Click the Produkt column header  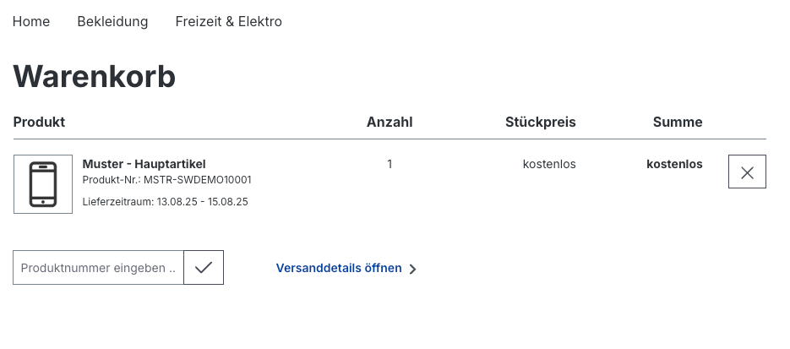pos(40,122)
